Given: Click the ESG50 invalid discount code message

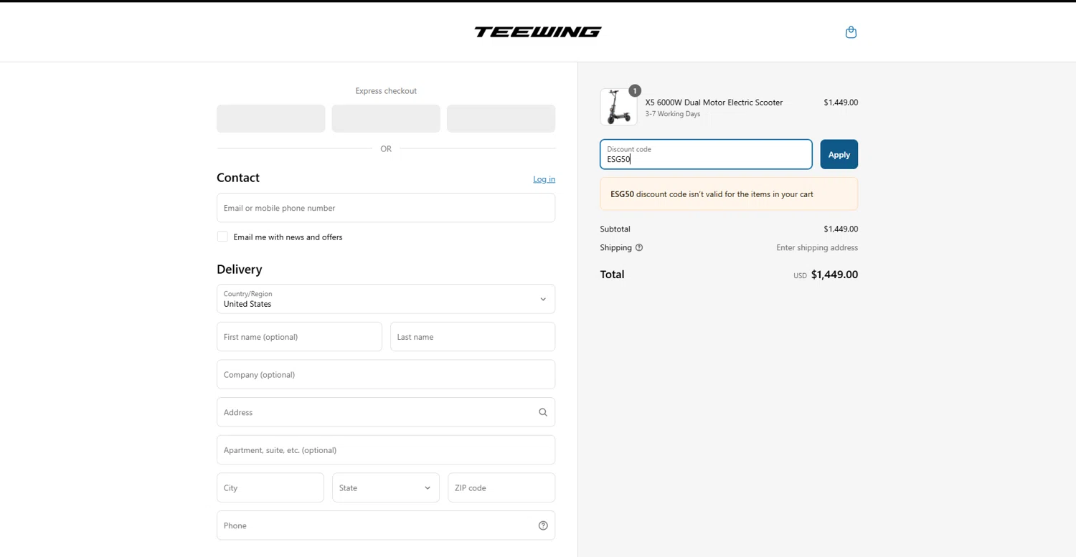Looking at the screenshot, I should point(729,194).
